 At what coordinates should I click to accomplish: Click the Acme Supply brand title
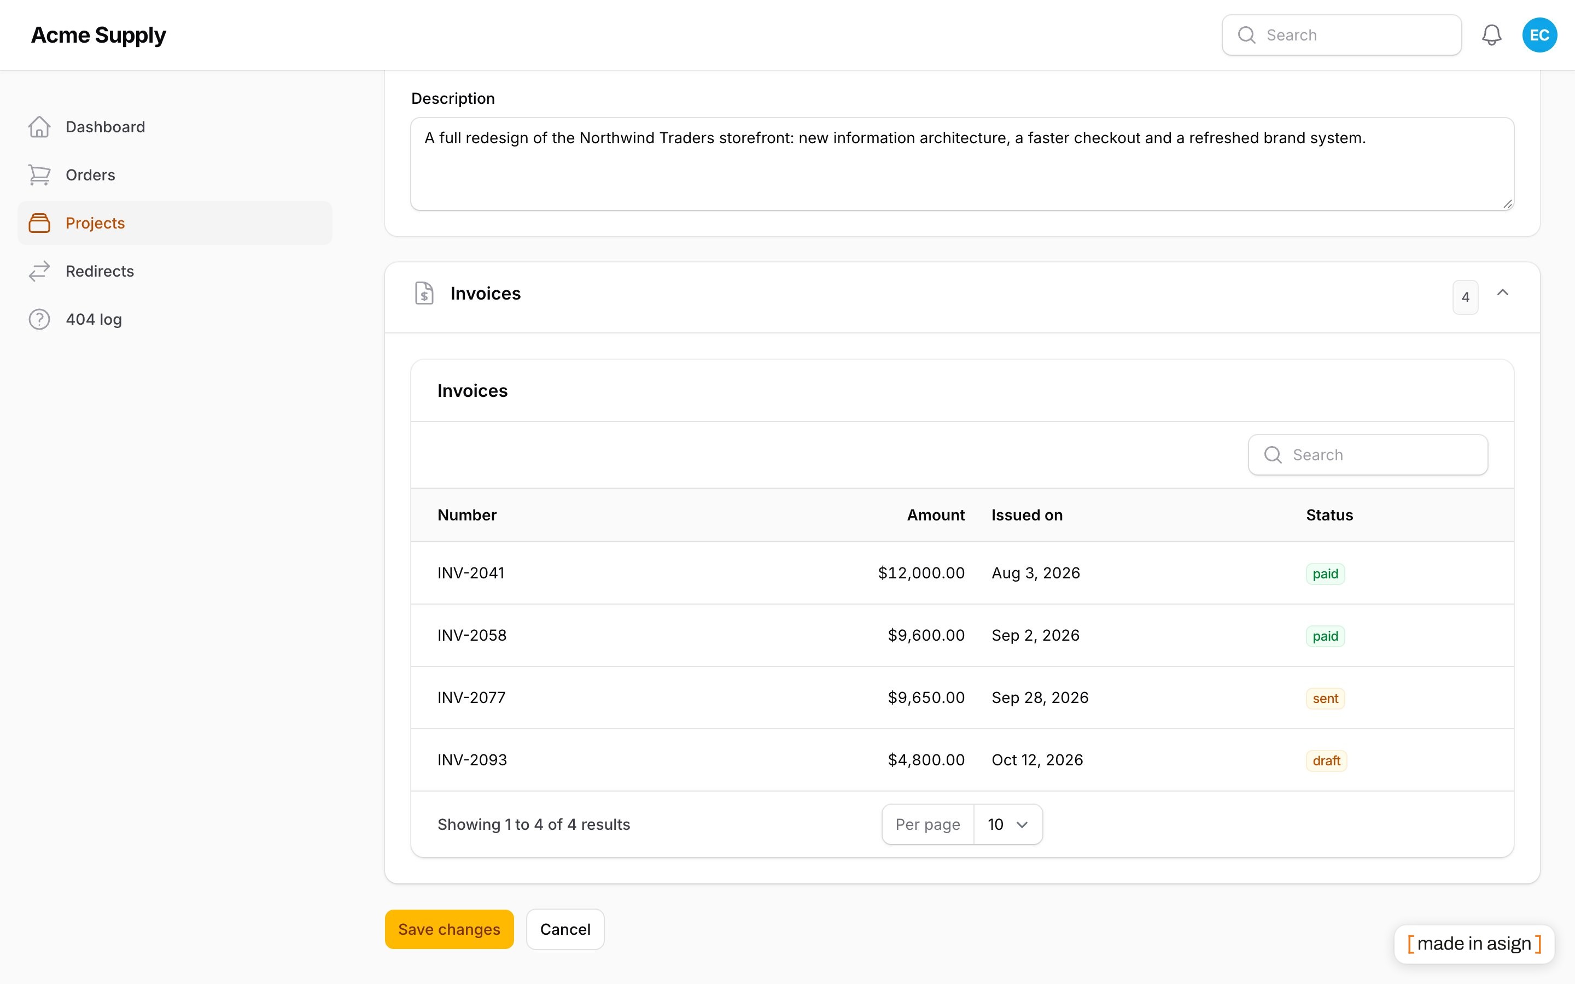[98, 35]
